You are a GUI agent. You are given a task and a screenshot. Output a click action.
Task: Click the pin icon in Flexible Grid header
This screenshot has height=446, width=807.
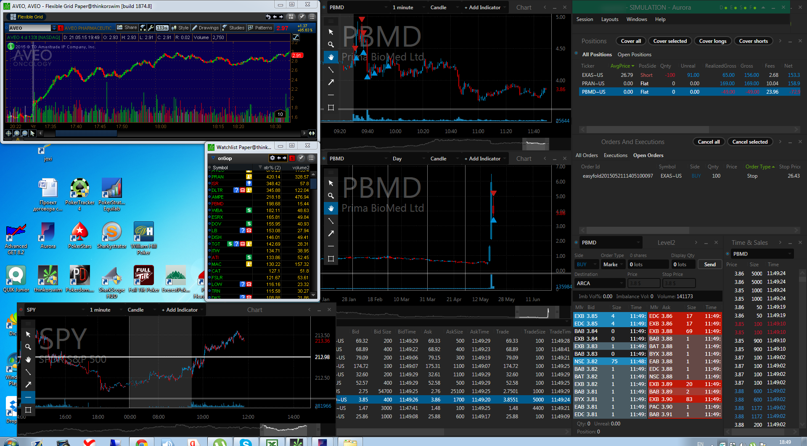(x=302, y=17)
